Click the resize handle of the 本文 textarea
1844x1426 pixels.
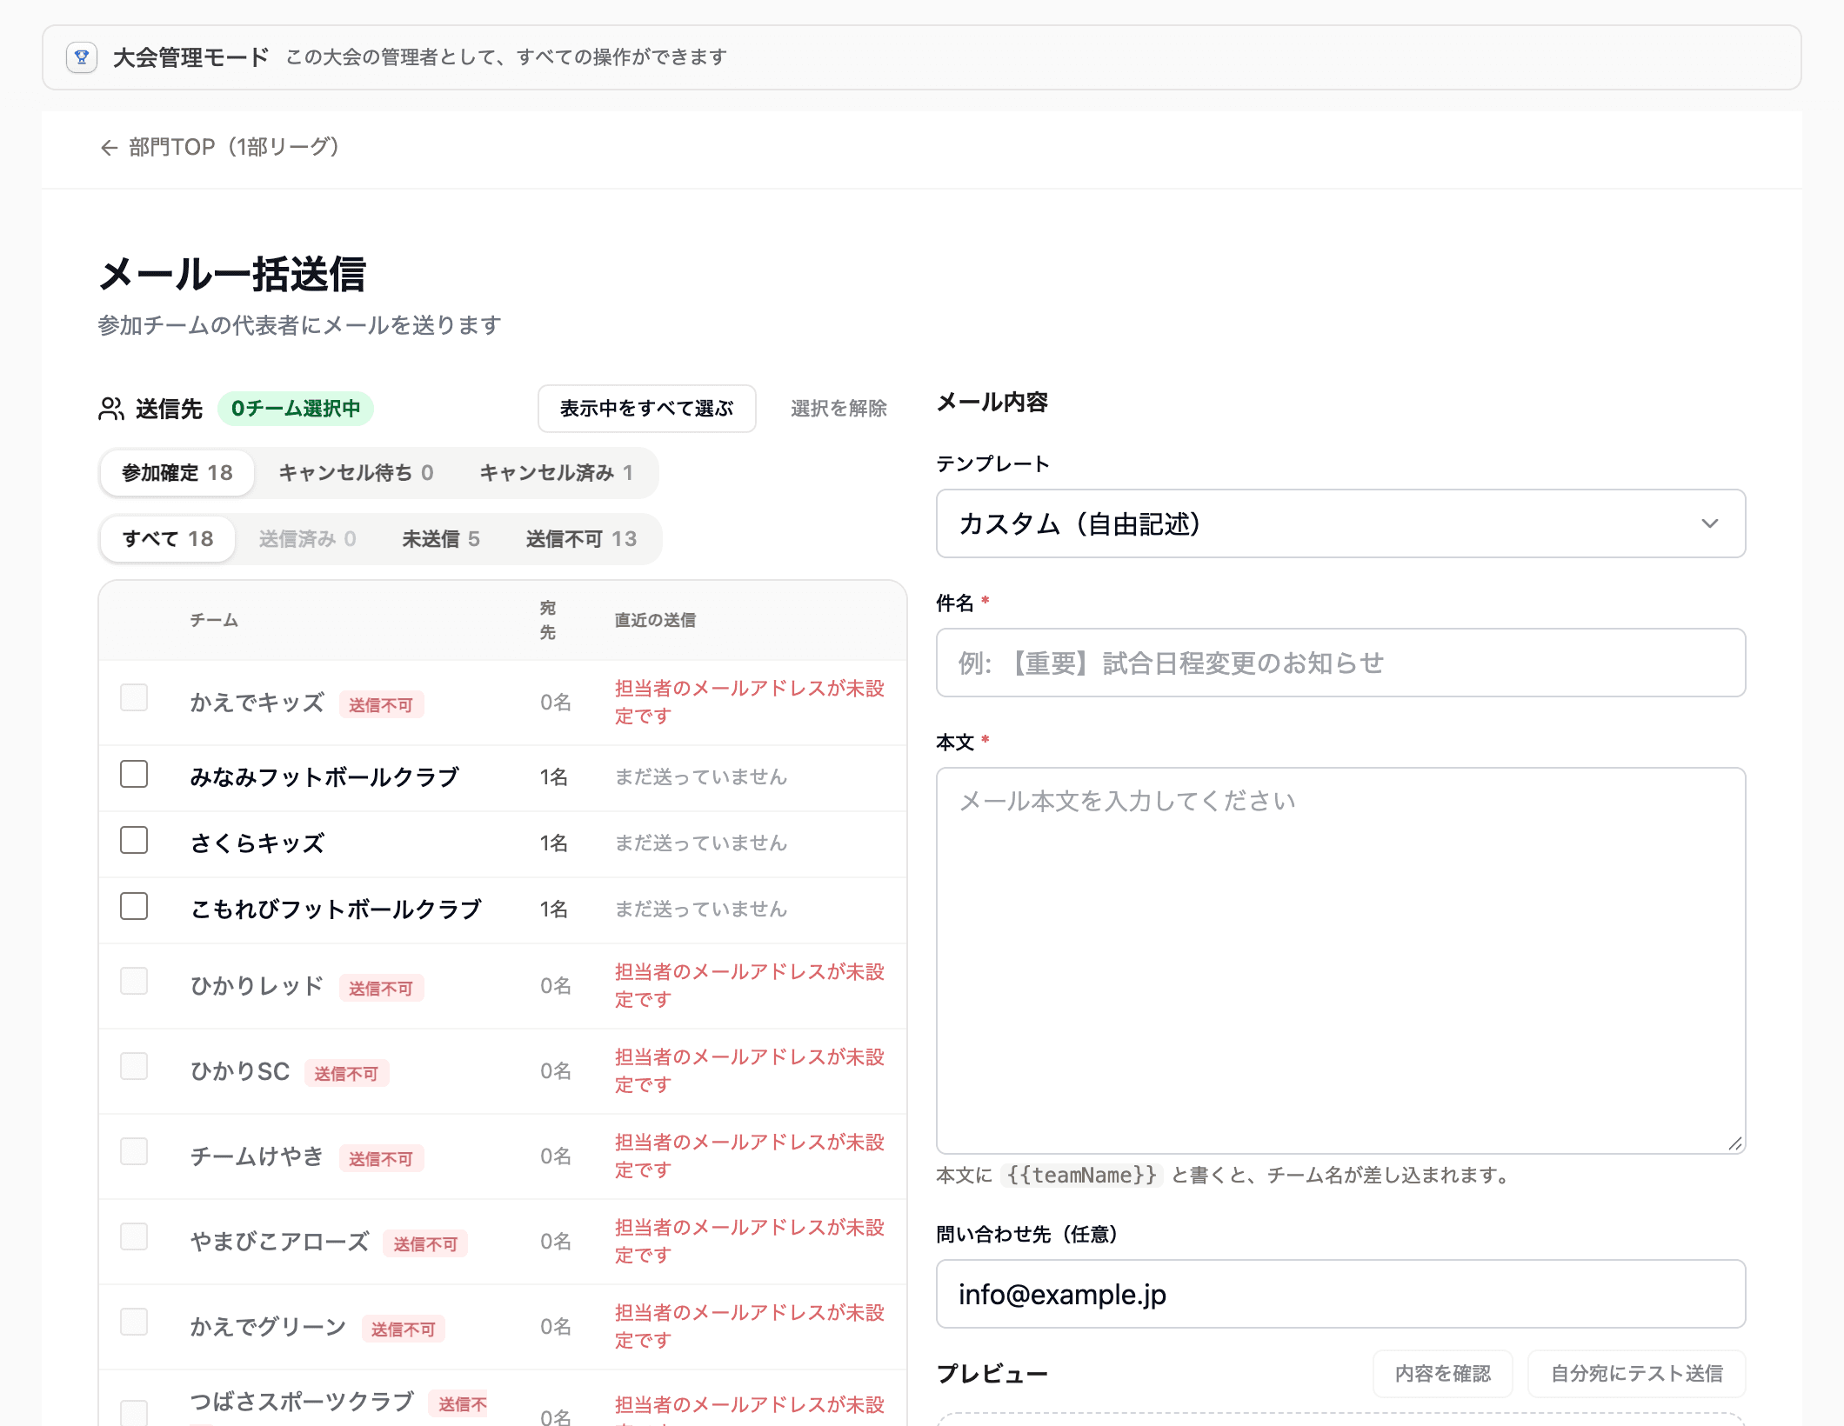pyautogui.click(x=1734, y=1143)
